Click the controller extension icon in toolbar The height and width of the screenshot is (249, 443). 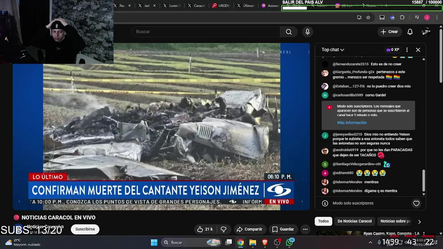click(382, 18)
